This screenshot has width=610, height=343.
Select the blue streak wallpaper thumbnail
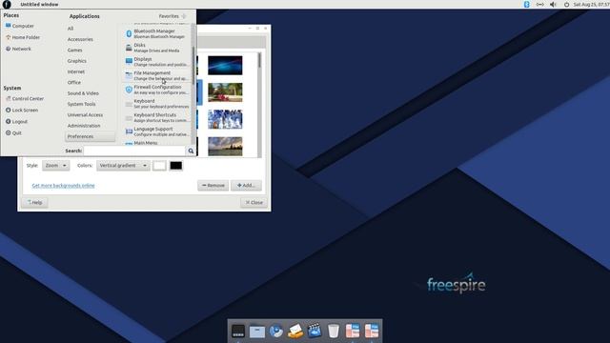[225, 66]
